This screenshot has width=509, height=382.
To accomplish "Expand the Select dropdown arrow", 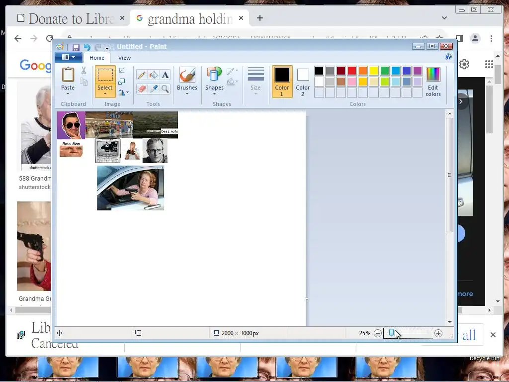I will tap(105, 94).
